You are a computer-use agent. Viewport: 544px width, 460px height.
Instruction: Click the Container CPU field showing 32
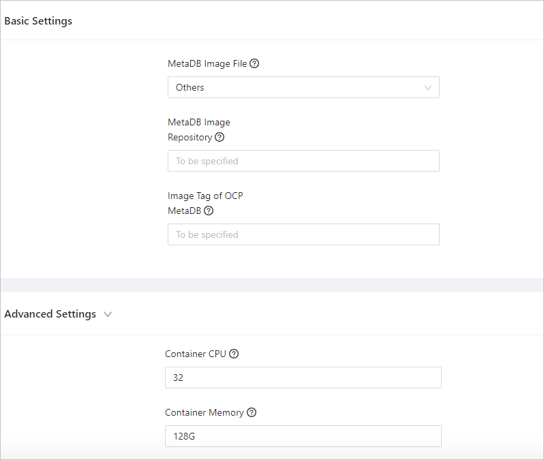(303, 378)
